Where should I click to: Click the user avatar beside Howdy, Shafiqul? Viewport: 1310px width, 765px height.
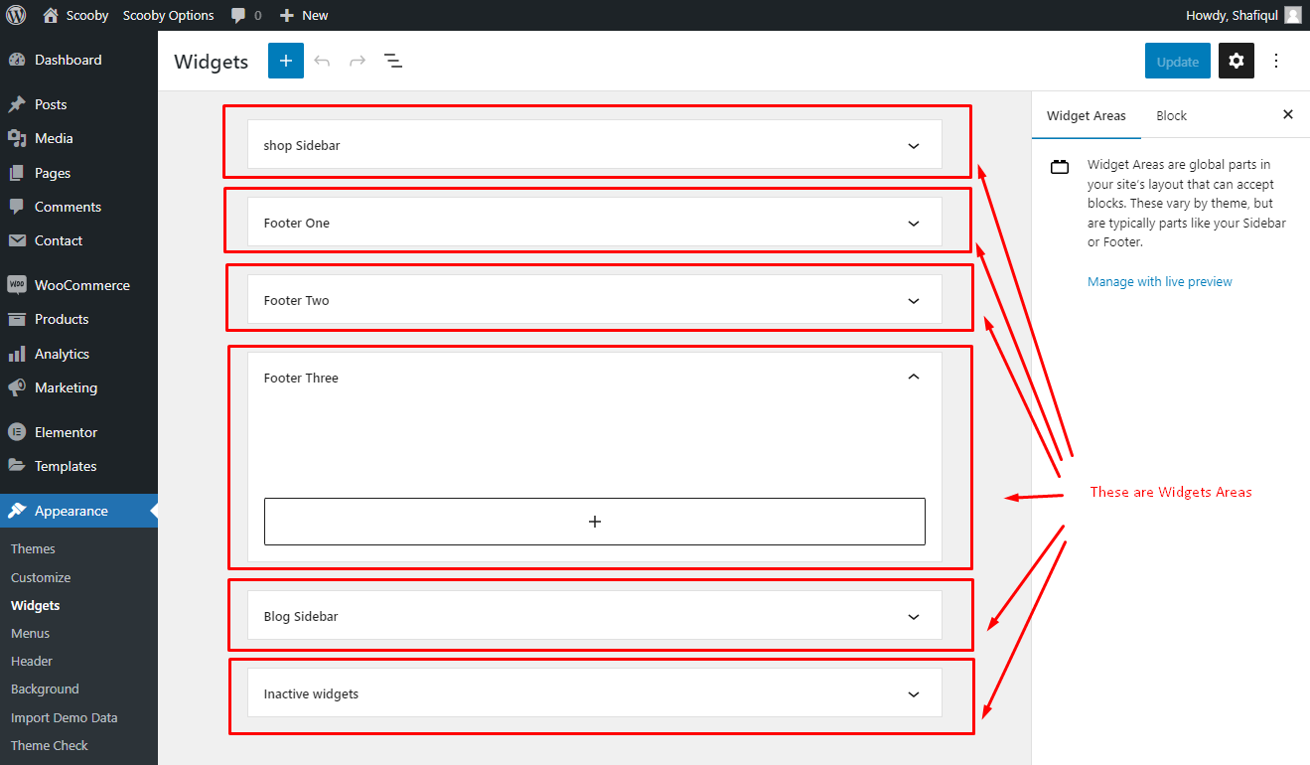(1292, 15)
